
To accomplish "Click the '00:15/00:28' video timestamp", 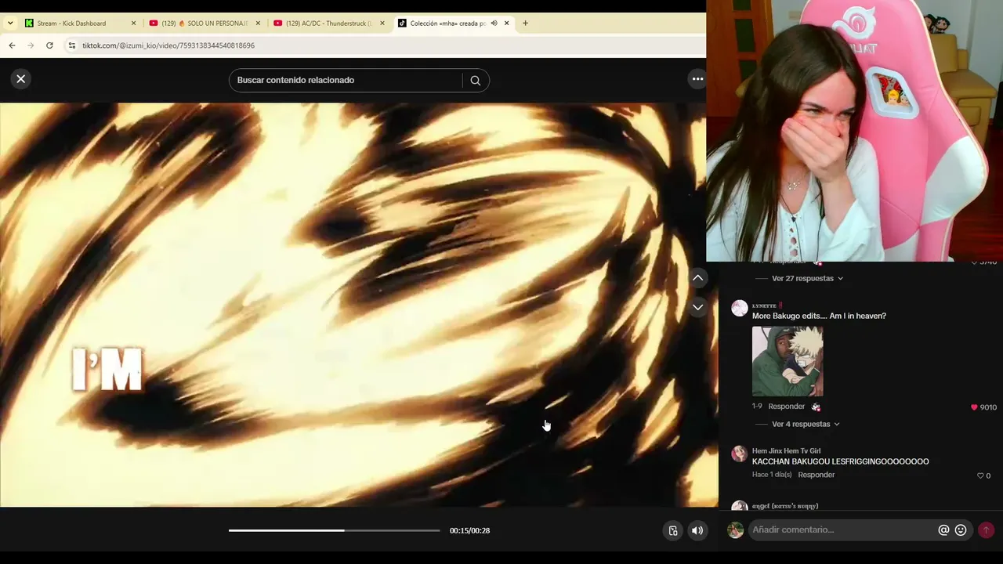I will coord(469,531).
